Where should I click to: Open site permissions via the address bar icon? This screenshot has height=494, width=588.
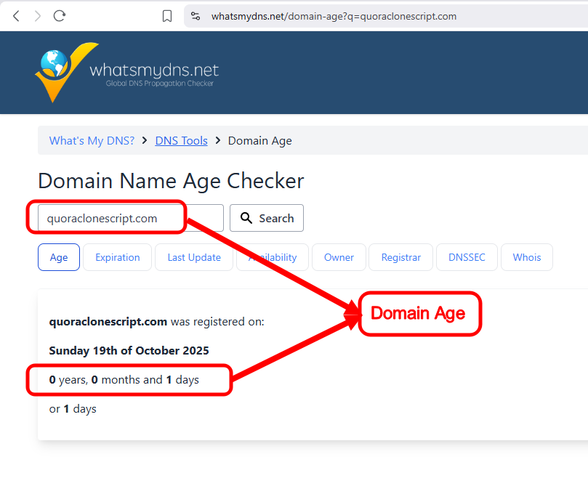tap(196, 15)
